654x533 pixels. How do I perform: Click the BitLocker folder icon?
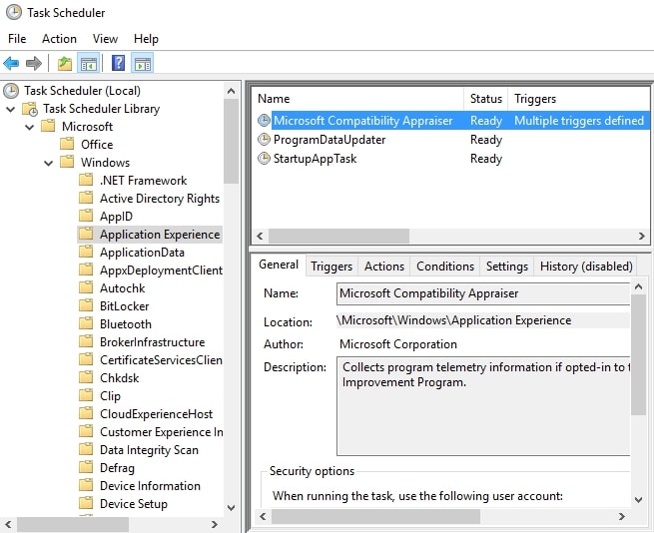[86, 305]
